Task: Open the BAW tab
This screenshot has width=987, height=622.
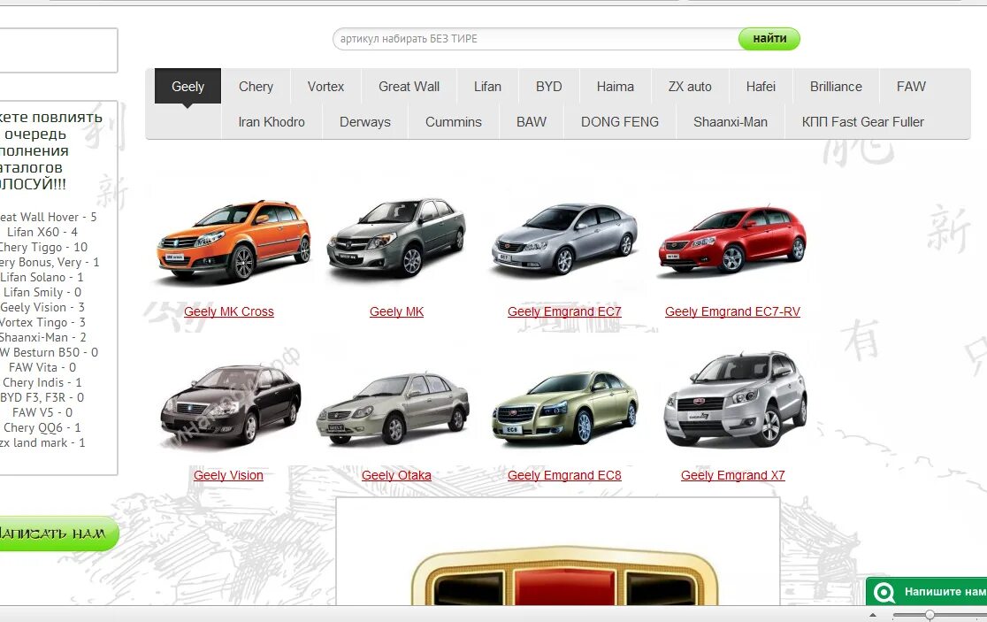Action: point(532,121)
